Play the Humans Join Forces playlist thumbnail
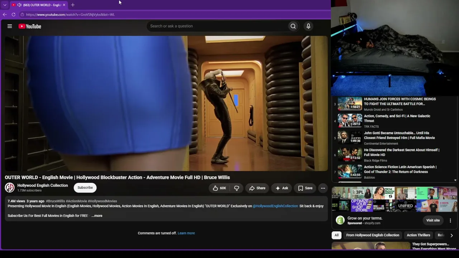 [350, 104]
